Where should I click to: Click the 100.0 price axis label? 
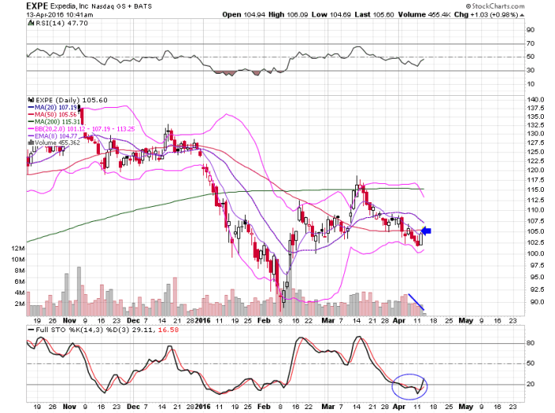tap(535, 254)
